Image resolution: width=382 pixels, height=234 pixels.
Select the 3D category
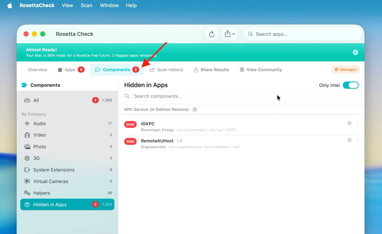point(67,158)
